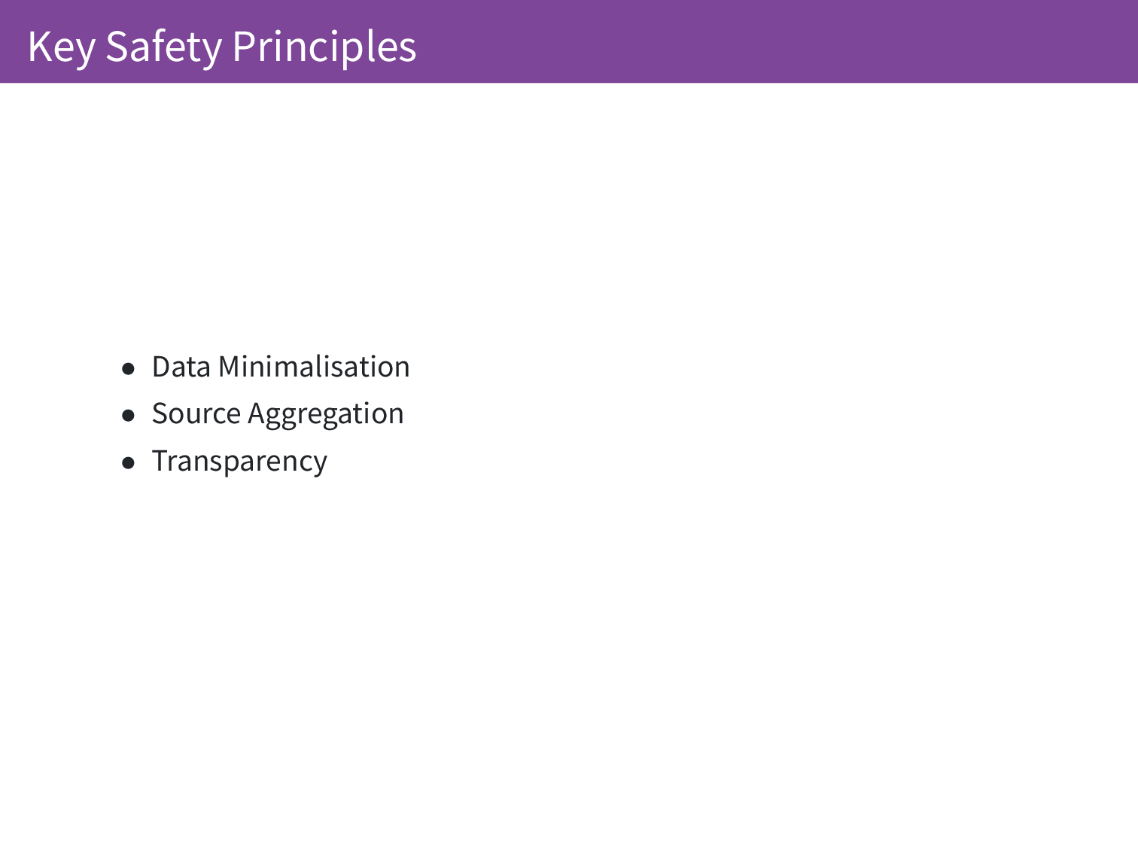The height and width of the screenshot is (854, 1138).
Task: Select the "Data Minimalisation" bullet text
Action: coord(280,367)
